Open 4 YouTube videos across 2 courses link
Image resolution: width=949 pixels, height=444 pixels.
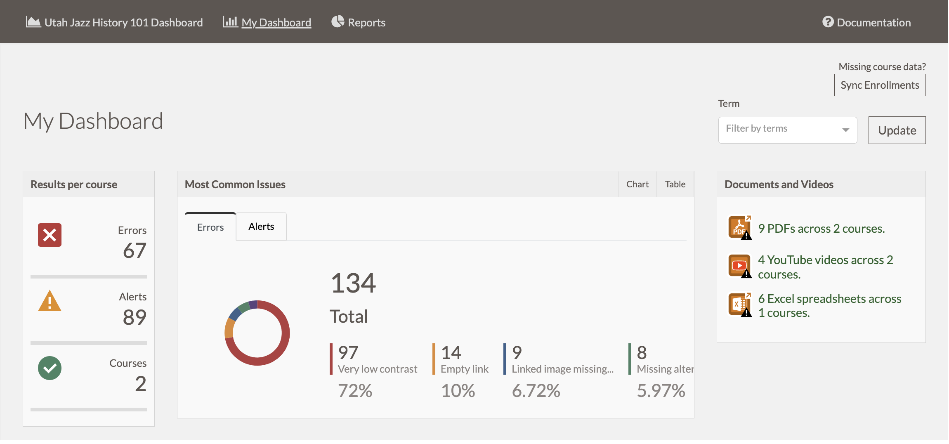pyautogui.click(x=825, y=267)
